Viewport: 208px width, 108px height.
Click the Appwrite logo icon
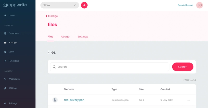tap(5, 5)
